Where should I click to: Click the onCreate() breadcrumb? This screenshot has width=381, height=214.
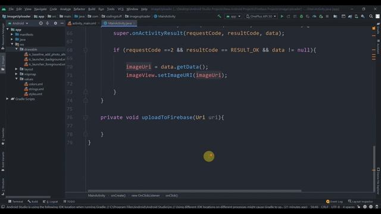[118, 196]
